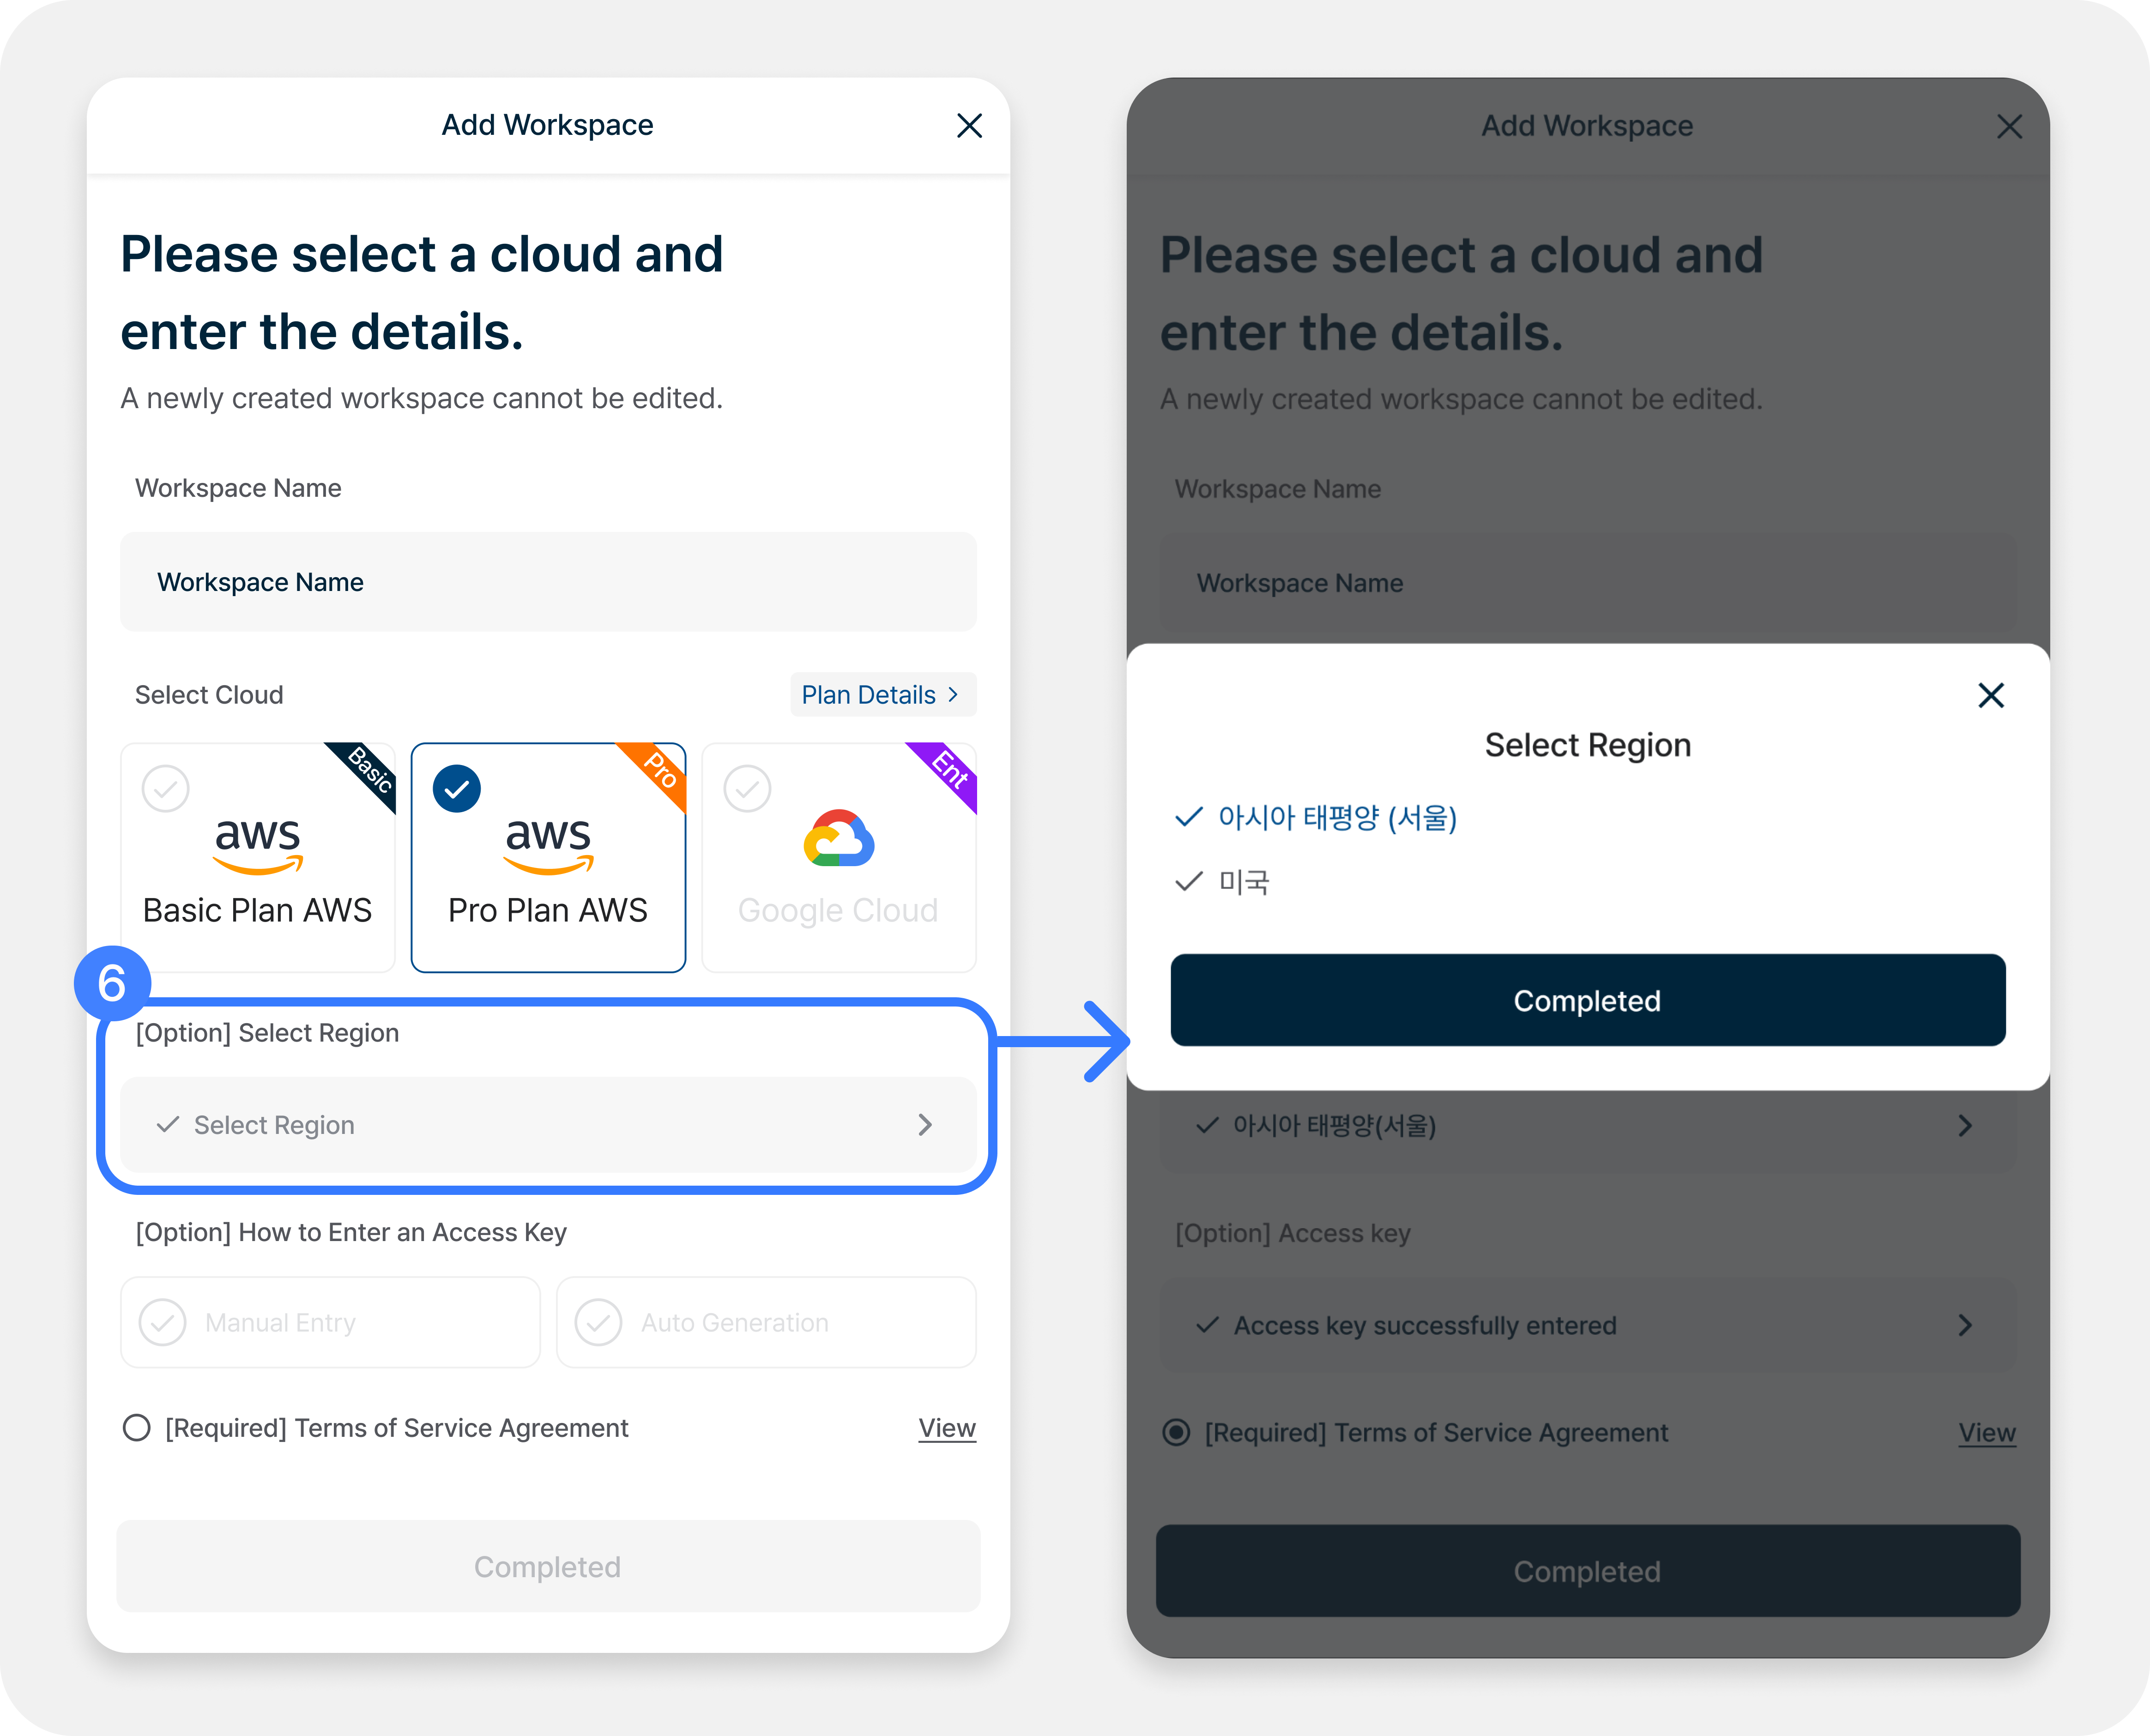
Task: Click the Workspace Name input field
Action: coord(548,582)
